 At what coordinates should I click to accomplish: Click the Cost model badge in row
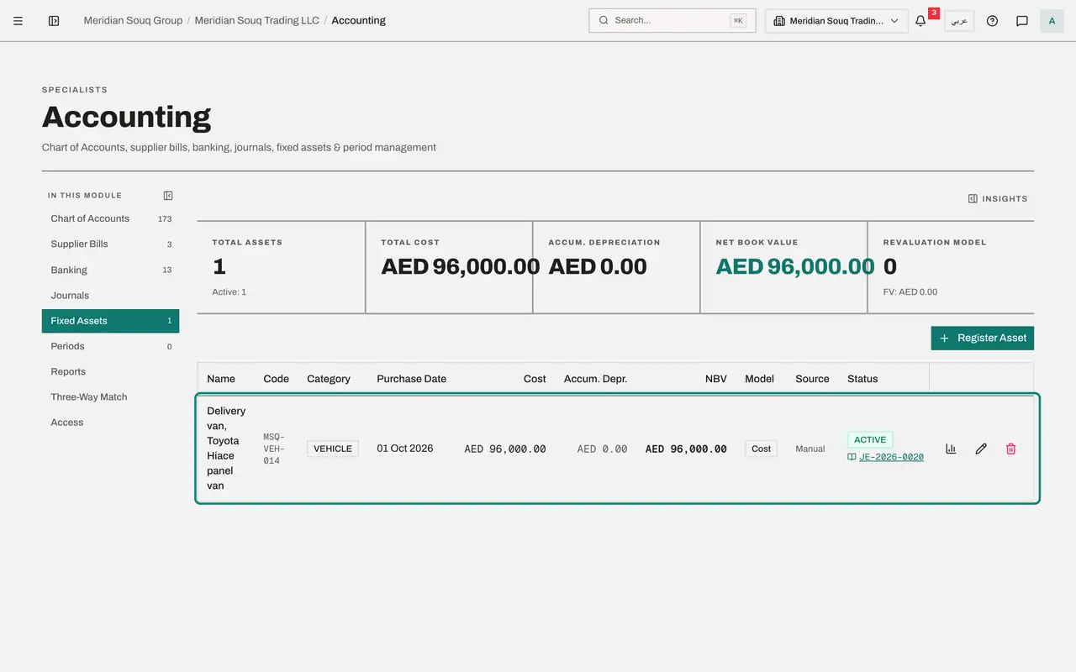tap(761, 449)
